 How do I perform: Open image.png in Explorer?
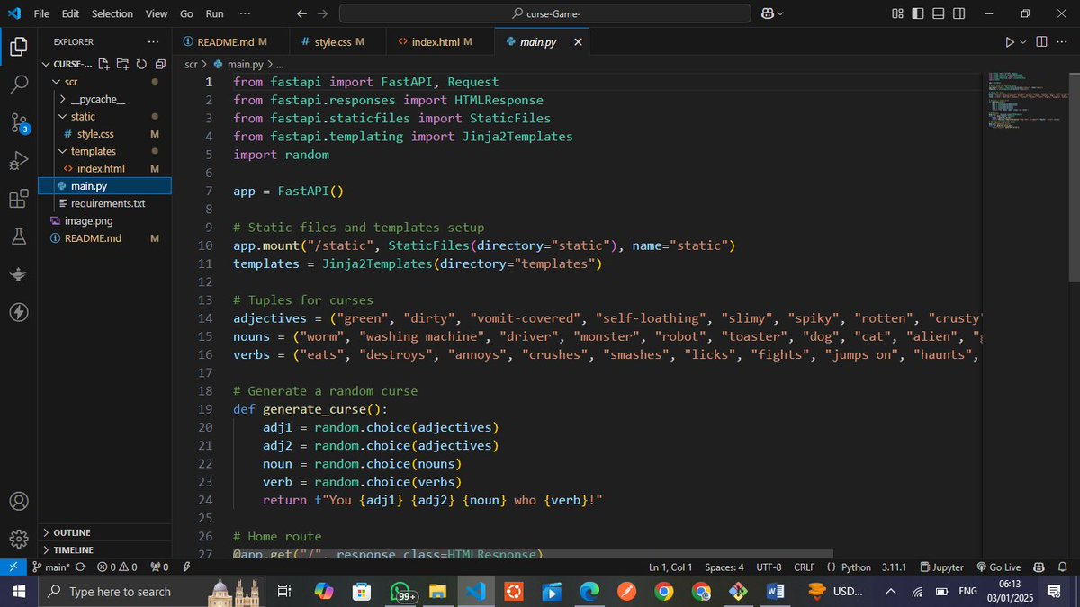click(x=88, y=220)
